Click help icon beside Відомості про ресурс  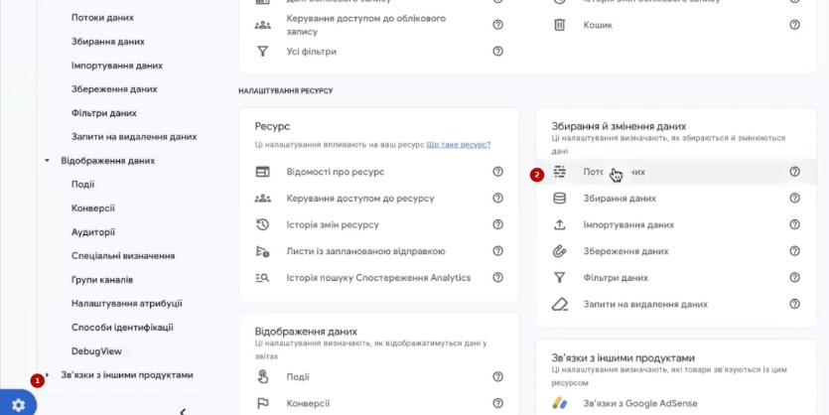pos(498,172)
